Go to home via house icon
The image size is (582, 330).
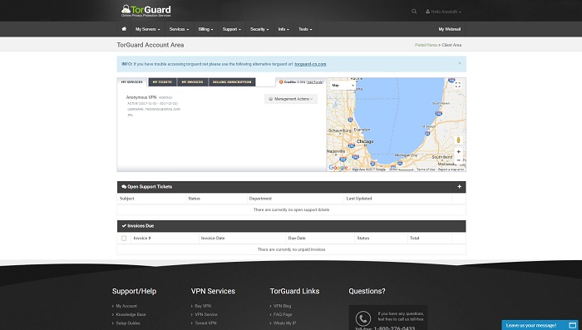(x=124, y=29)
